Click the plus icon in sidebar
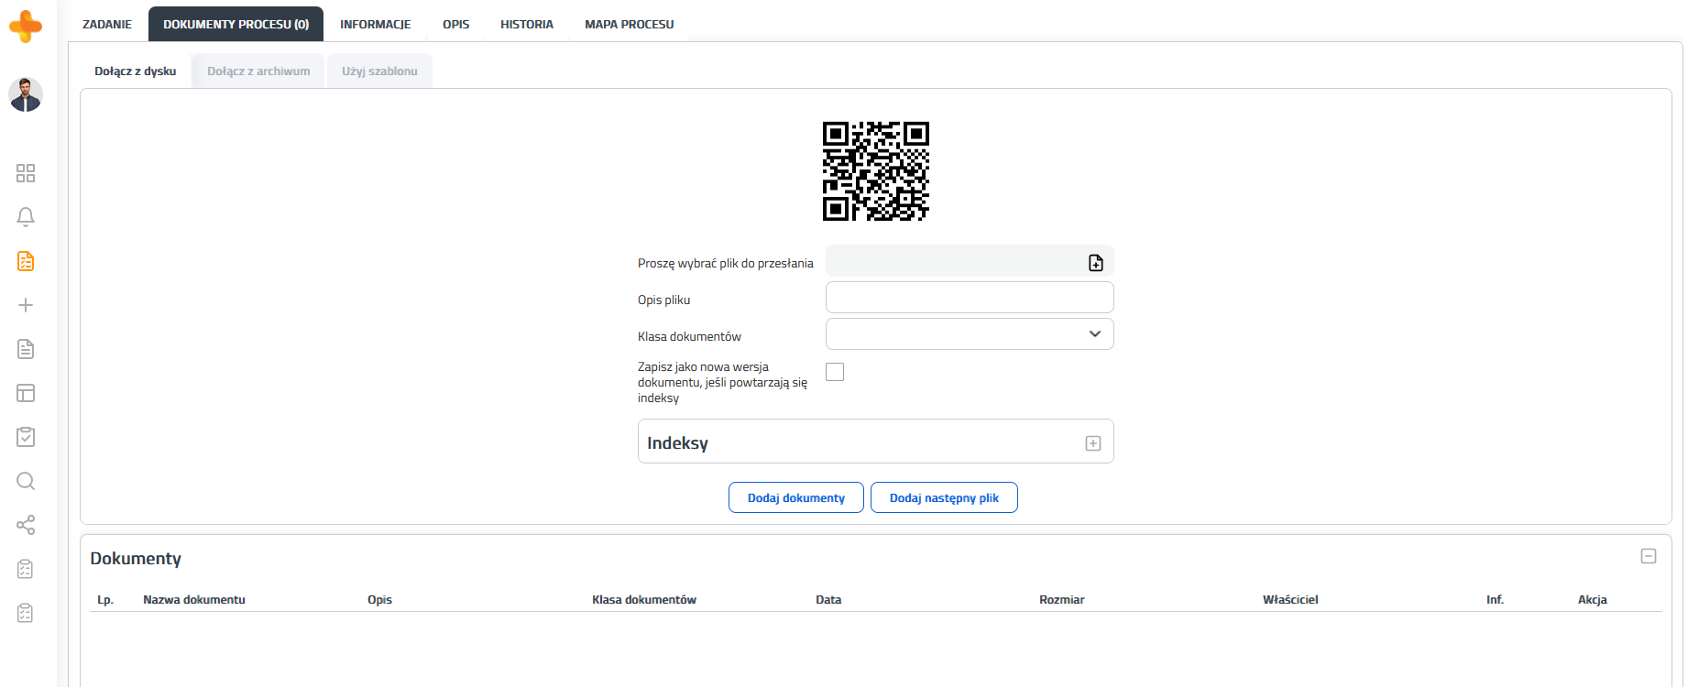Viewport: 1688px width, 687px height. click(x=26, y=305)
